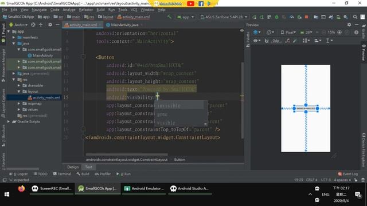Open Orientation for Preview dropdown
The height and width of the screenshot is (206, 367).
point(270,33)
